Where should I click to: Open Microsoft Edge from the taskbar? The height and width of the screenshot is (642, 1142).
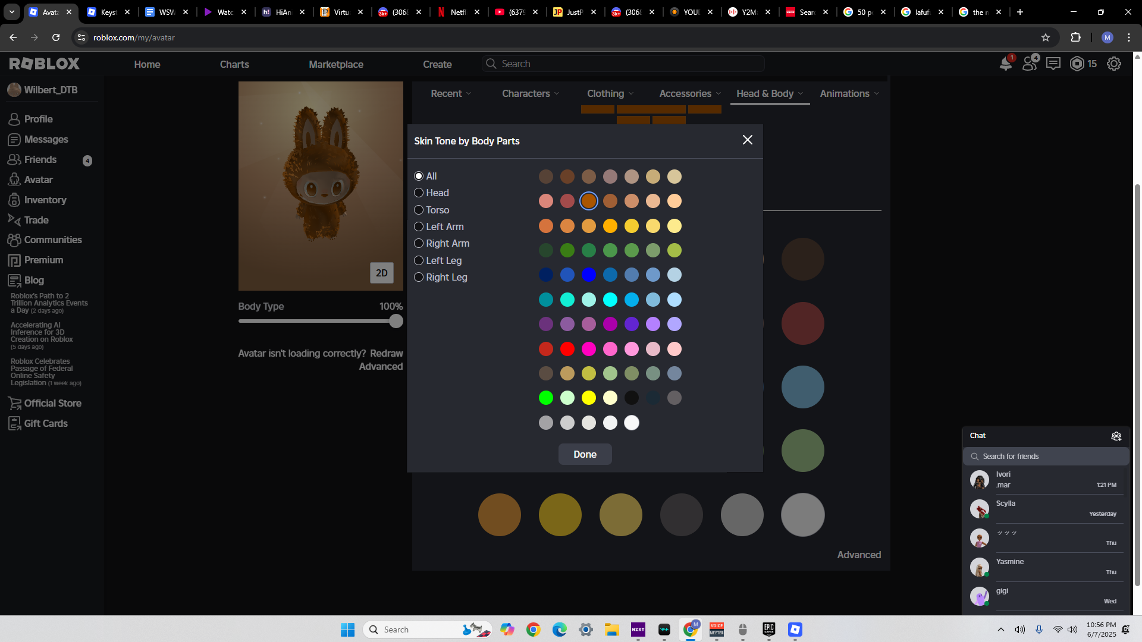tap(560, 630)
